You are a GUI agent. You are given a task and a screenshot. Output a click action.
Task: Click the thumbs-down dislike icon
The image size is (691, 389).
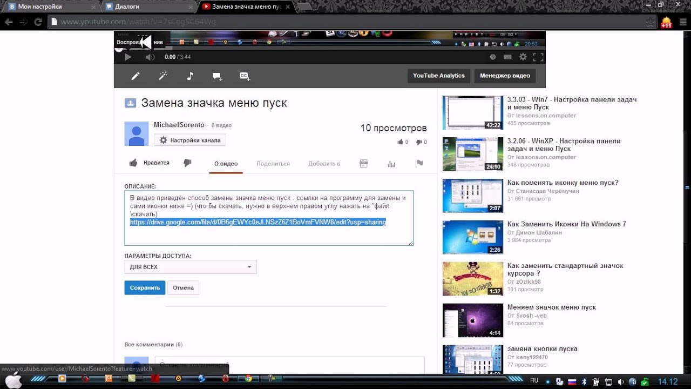click(187, 163)
